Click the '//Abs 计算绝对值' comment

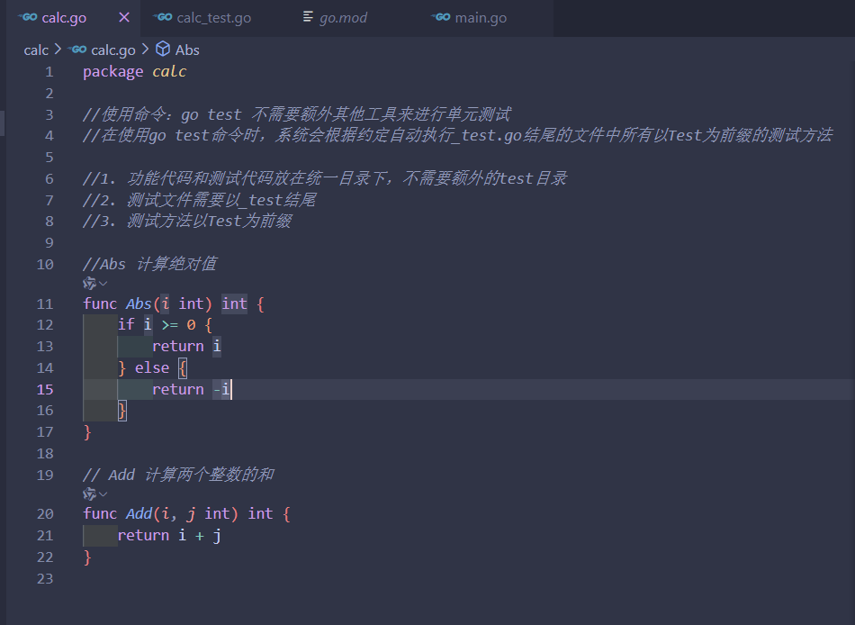pyautogui.click(x=149, y=265)
